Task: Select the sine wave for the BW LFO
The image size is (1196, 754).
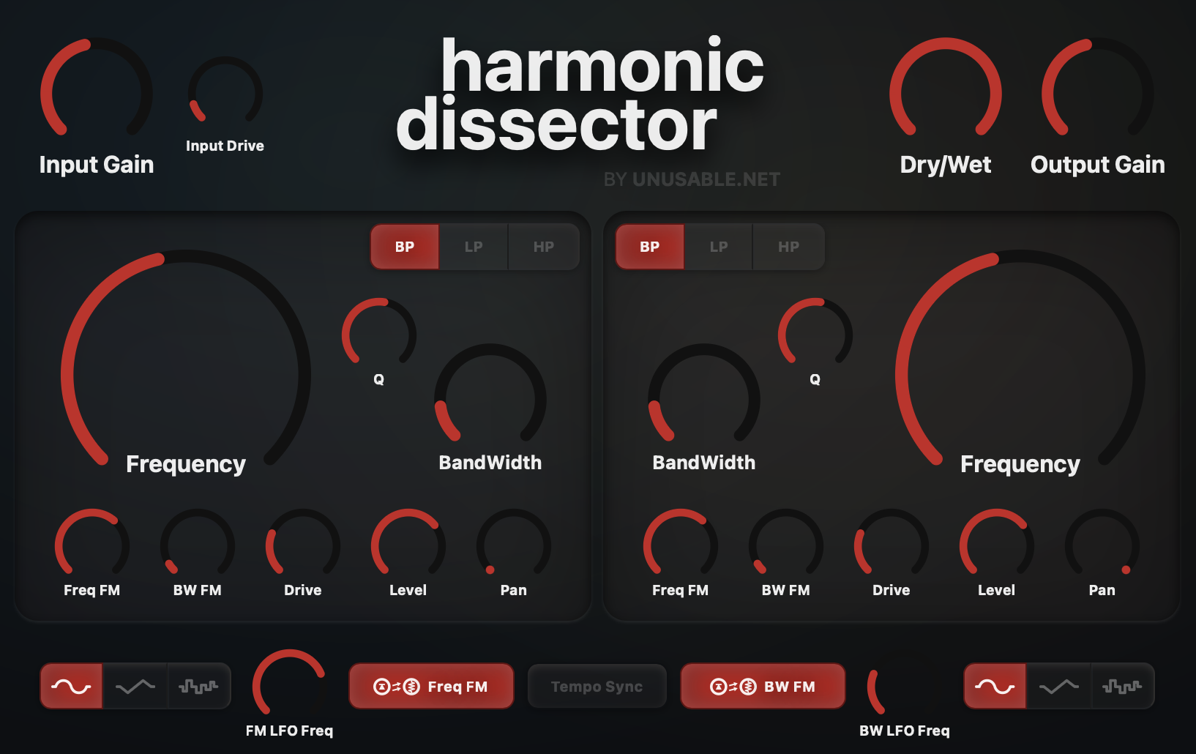Action: (995, 686)
